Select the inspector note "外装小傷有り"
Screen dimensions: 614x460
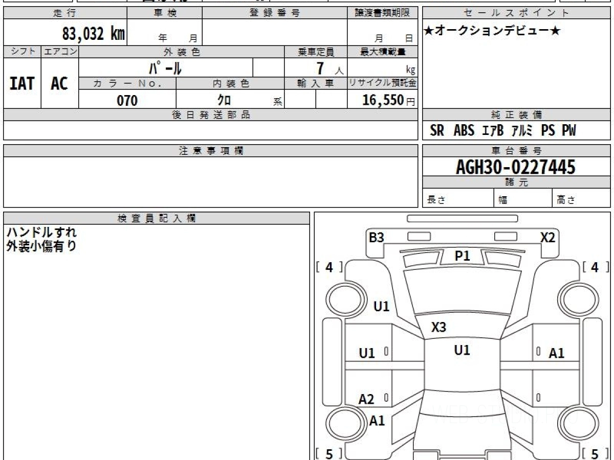(41, 246)
